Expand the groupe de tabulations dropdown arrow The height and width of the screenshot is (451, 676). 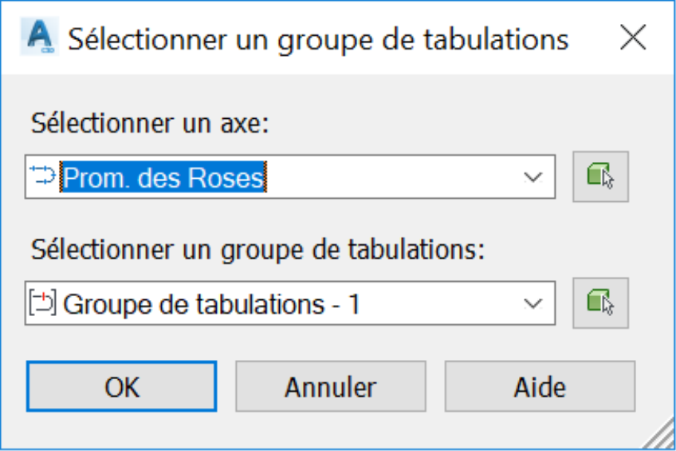(x=533, y=304)
